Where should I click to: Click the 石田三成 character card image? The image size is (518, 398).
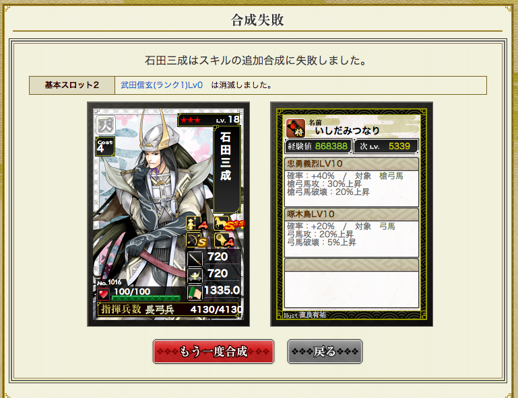click(168, 214)
